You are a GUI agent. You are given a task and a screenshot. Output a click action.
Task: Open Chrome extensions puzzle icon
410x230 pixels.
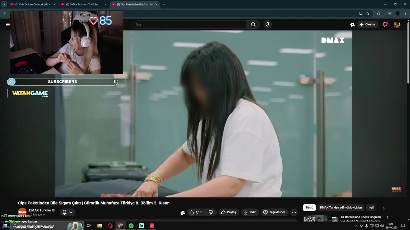click(379, 13)
